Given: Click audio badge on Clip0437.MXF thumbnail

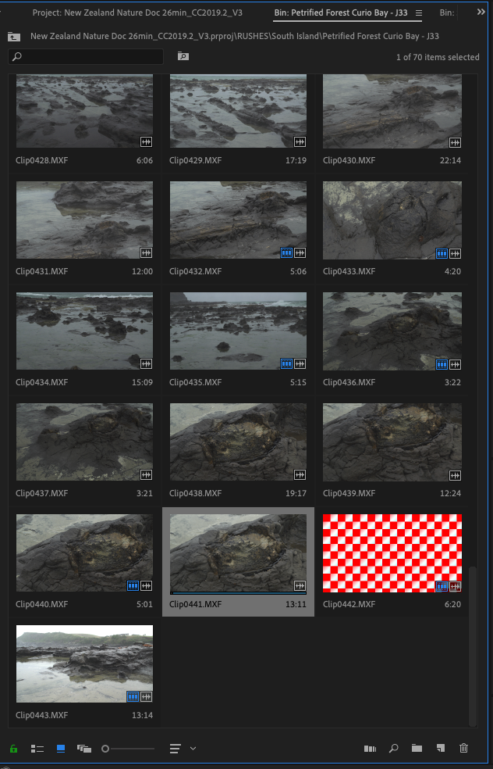Looking at the screenshot, I should [x=146, y=474].
